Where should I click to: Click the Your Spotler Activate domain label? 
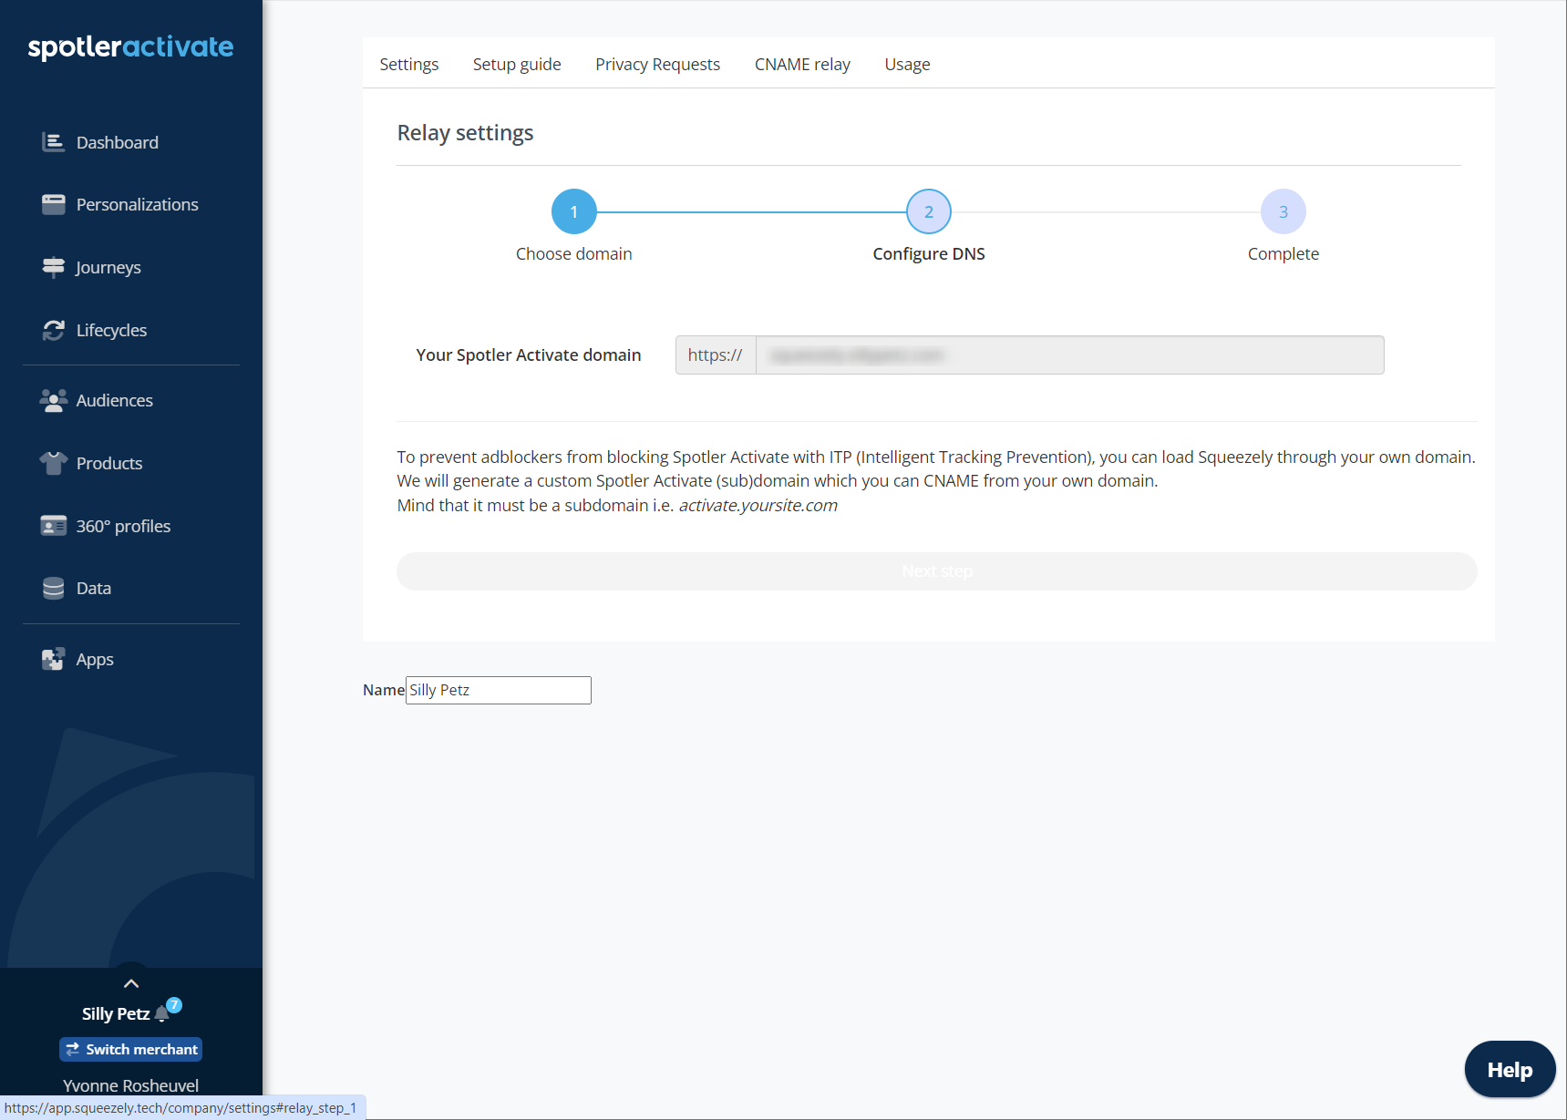pos(529,354)
